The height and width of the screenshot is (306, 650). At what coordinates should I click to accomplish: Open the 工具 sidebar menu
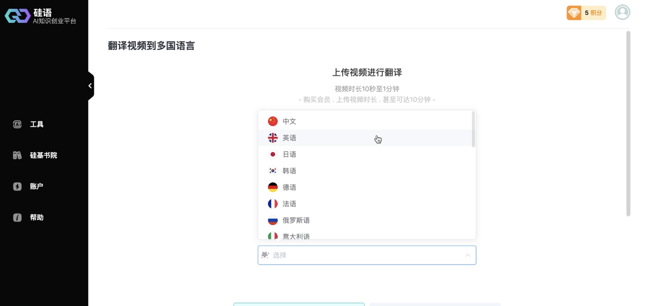point(36,124)
